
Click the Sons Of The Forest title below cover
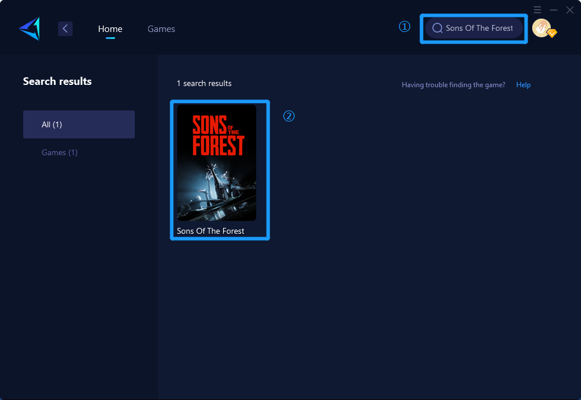pyautogui.click(x=210, y=231)
